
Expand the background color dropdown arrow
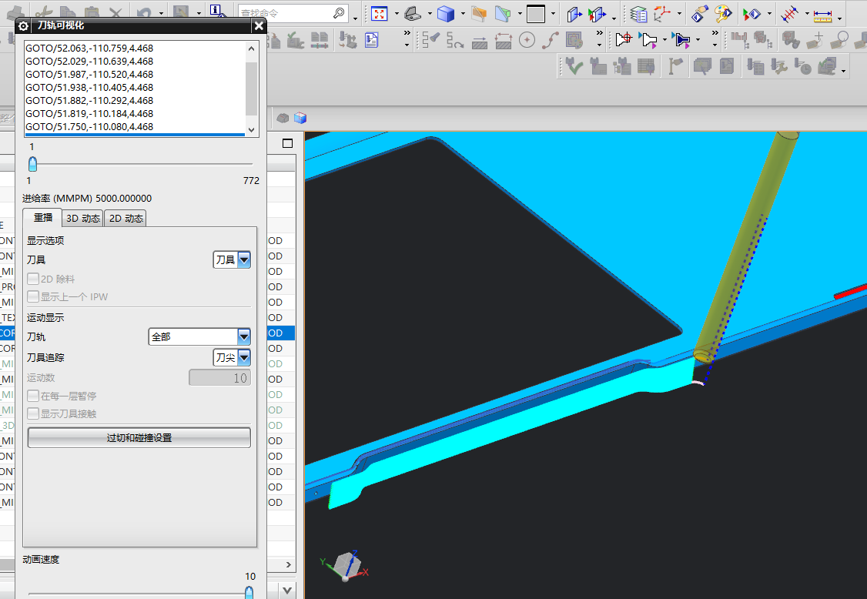tap(554, 14)
